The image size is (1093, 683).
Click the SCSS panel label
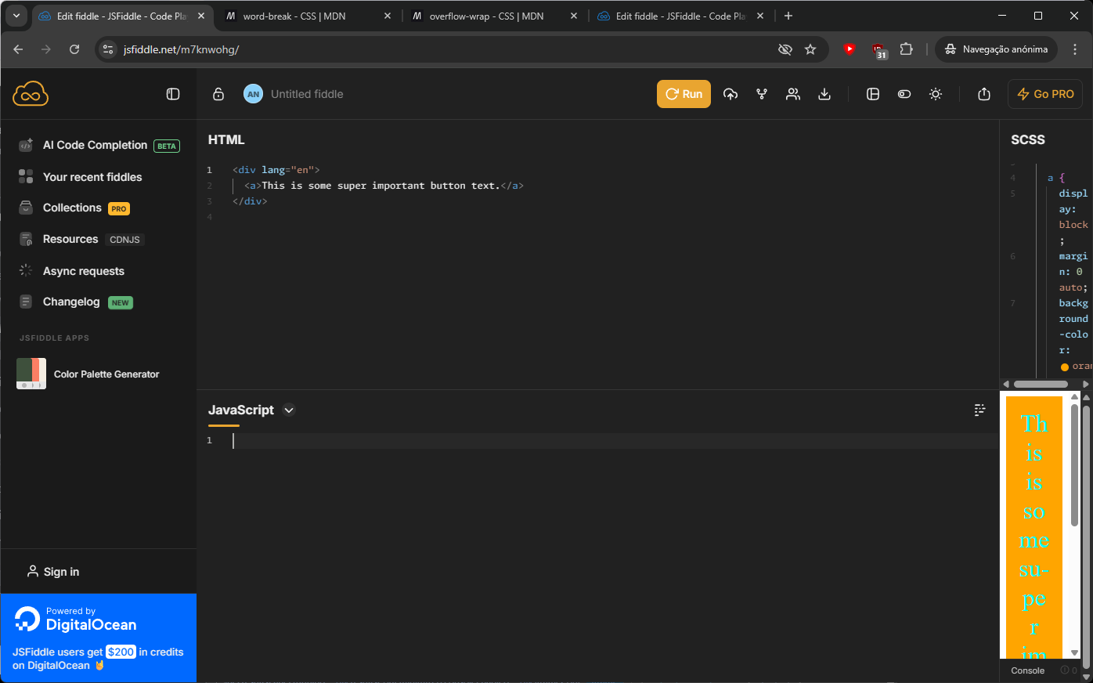tap(1028, 139)
